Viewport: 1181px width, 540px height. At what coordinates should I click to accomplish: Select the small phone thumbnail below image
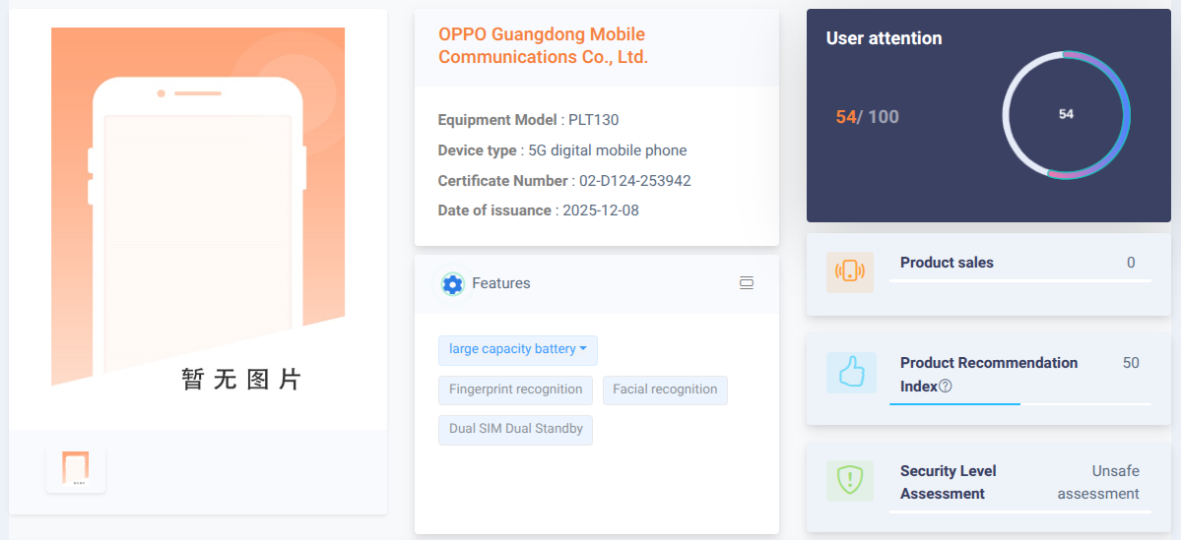pos(76,468)
